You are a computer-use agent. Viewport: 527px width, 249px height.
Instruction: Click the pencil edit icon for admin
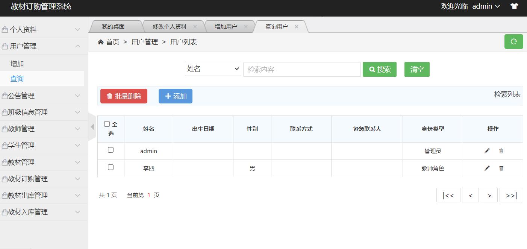[487, 151]
